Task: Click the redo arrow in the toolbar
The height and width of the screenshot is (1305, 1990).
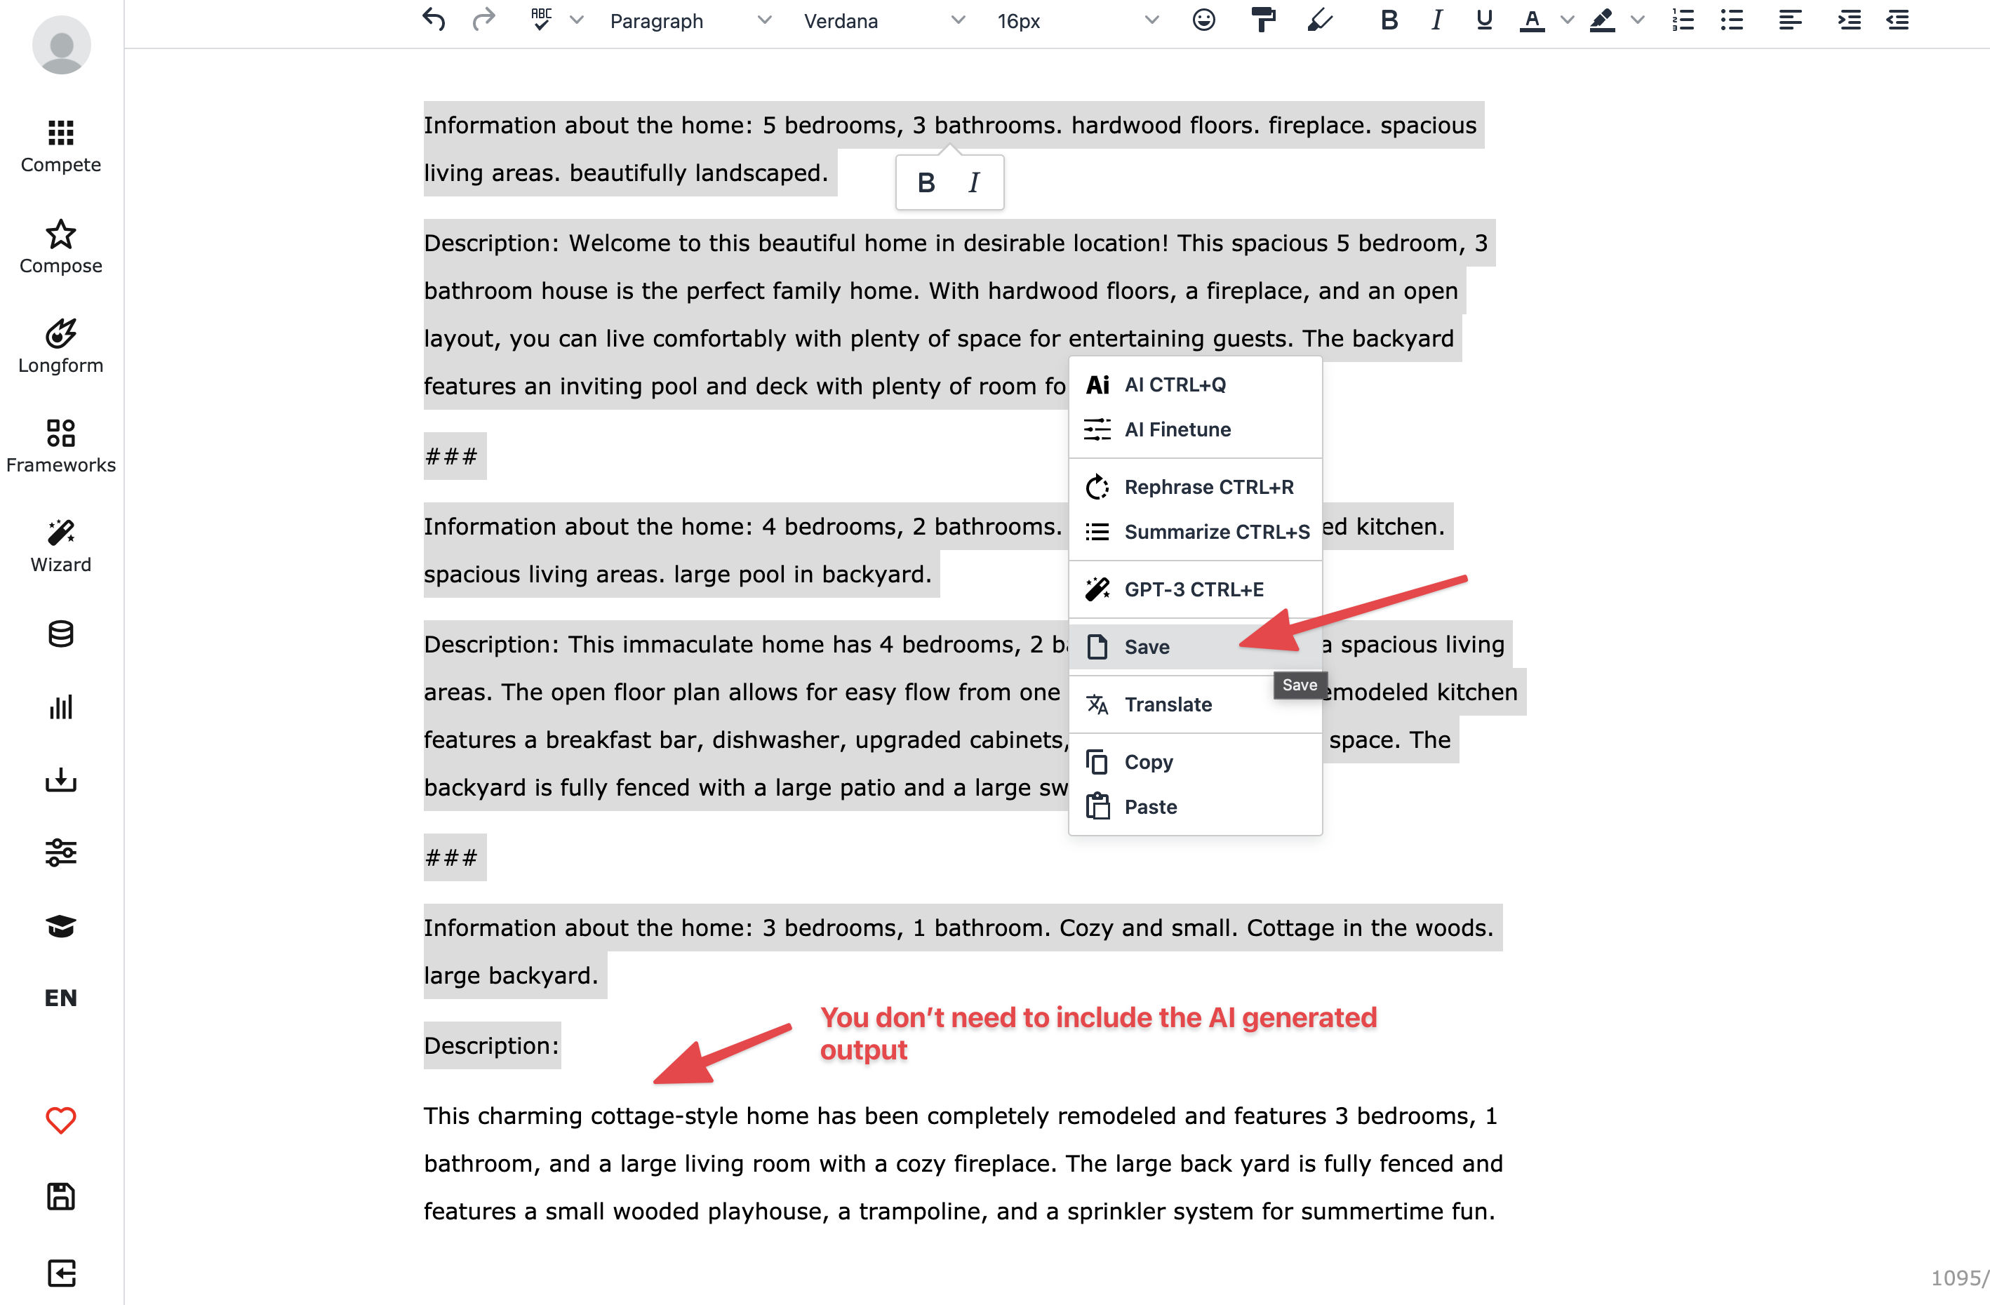Action: (483, 20)
